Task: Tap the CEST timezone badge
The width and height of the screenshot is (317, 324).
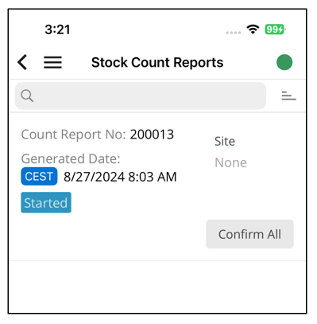Action: click(39, 176)
